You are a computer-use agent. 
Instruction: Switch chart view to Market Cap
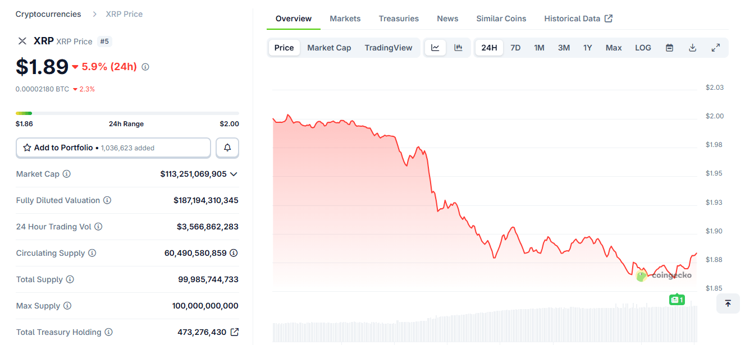click(x=329, y=48)
